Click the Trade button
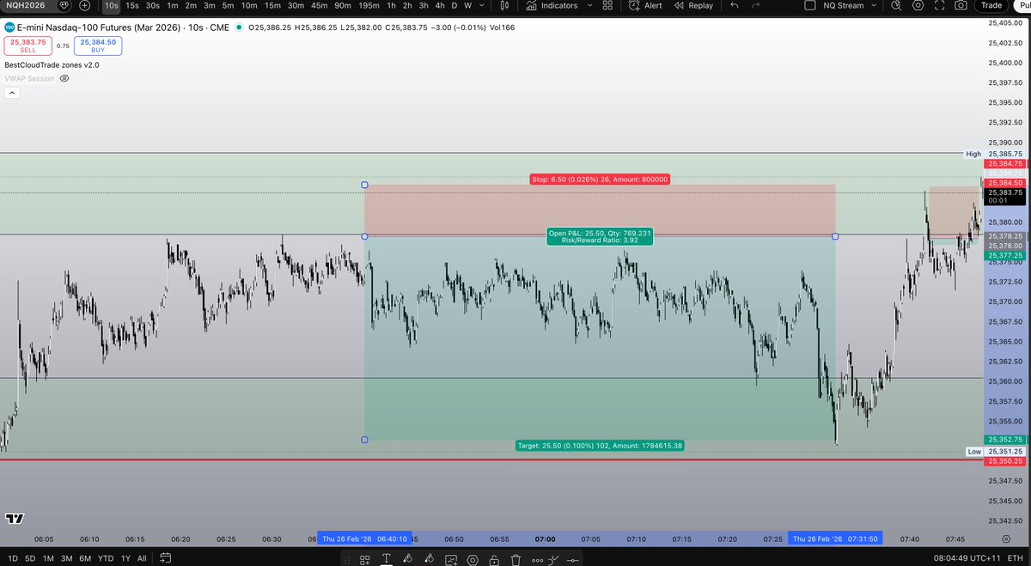This screenshot has height=566, width=1031. 992,5
